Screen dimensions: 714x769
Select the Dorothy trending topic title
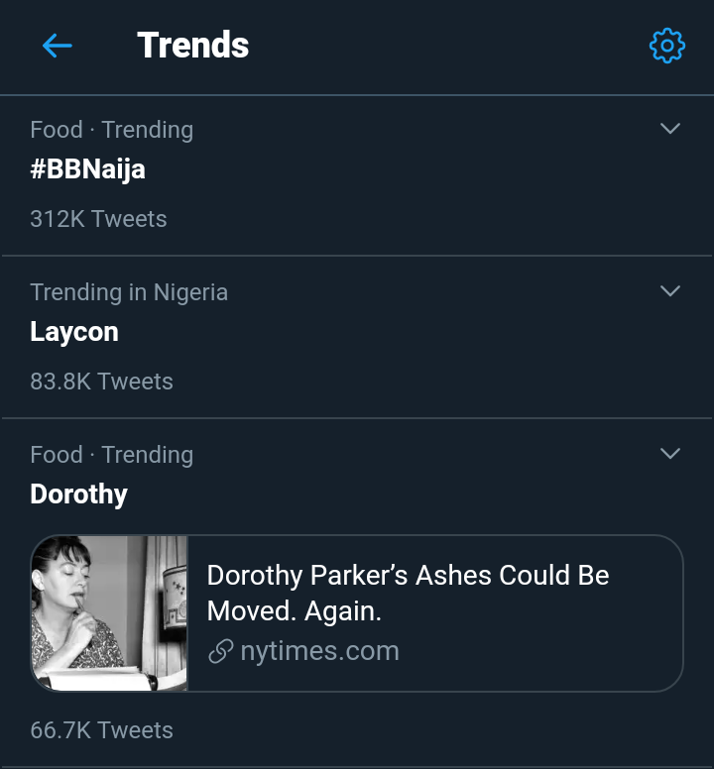point(78,494)
